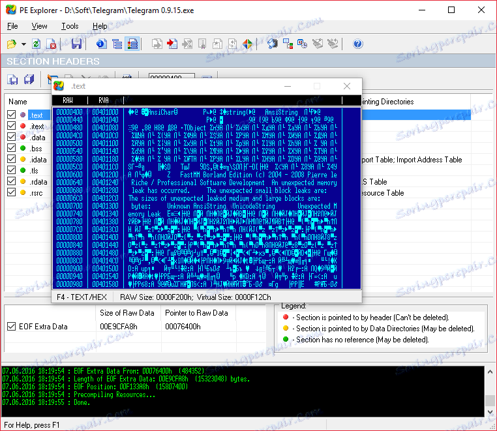Image resolution: width=497 pixels, height=431 pixels.
Task: Click the Close File red X icon
Action: point(52,44)
